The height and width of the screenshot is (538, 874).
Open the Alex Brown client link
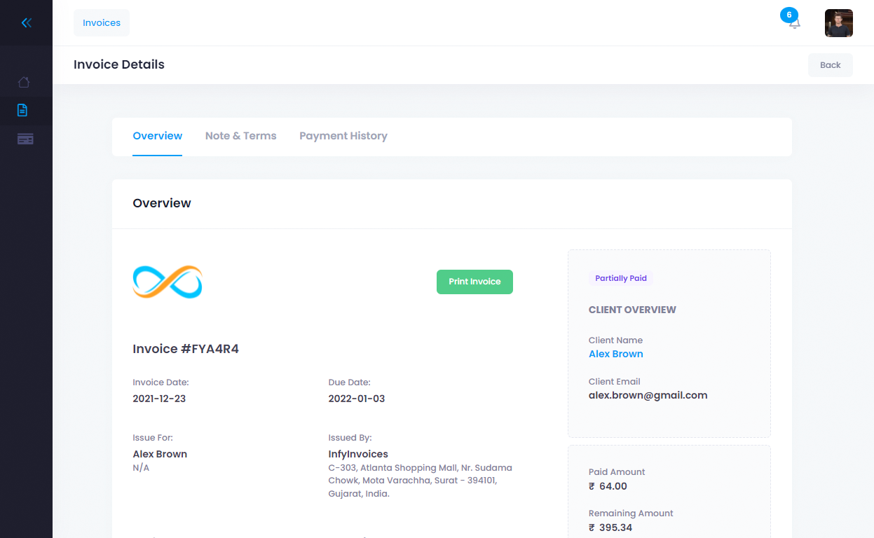(615, 354)
